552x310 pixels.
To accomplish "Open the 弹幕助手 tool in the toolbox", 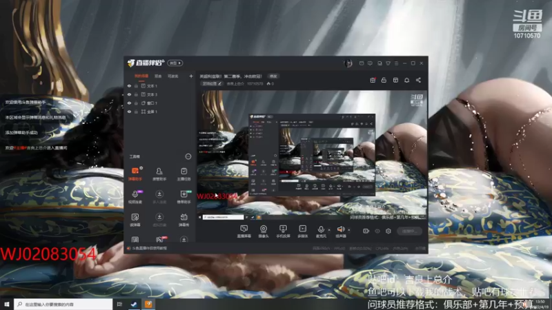I will 135,174.
